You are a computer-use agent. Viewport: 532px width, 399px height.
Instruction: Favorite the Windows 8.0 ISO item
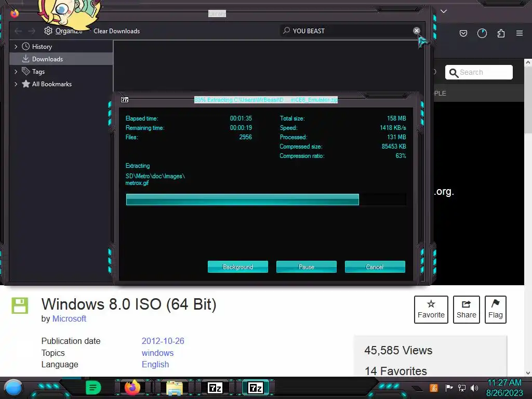point(431,310)
